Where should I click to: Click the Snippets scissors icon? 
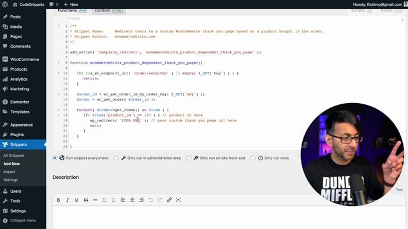5,144
